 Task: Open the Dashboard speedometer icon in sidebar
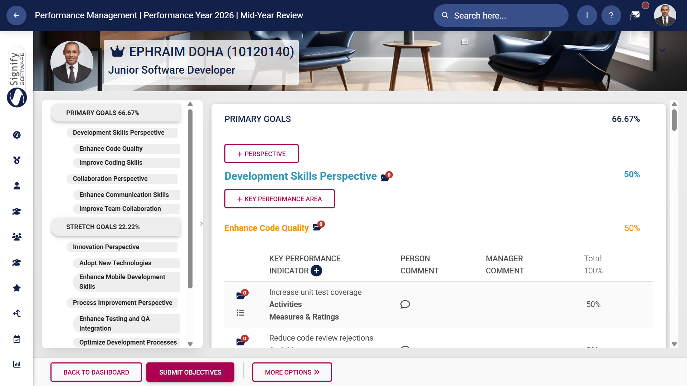[16, 135]
